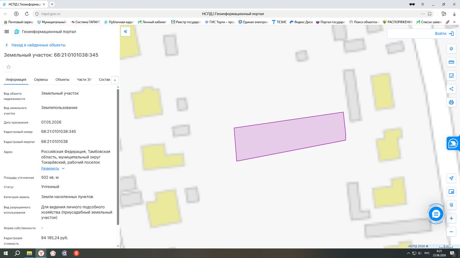Print the map with the printer icon

(451, 102)
